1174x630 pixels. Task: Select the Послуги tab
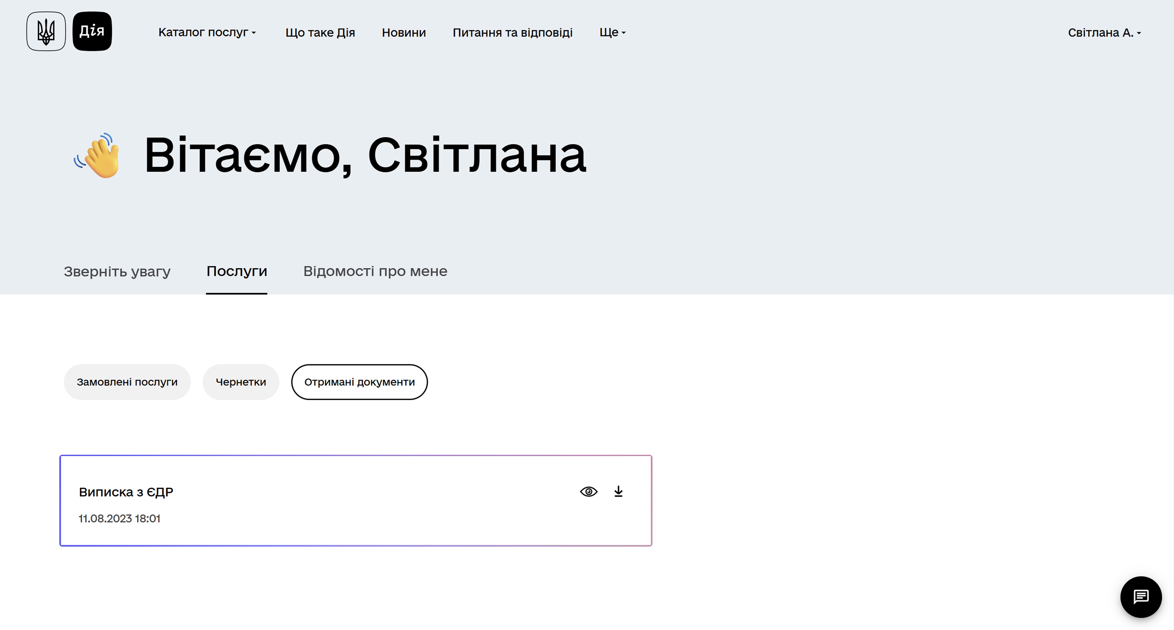236,271
